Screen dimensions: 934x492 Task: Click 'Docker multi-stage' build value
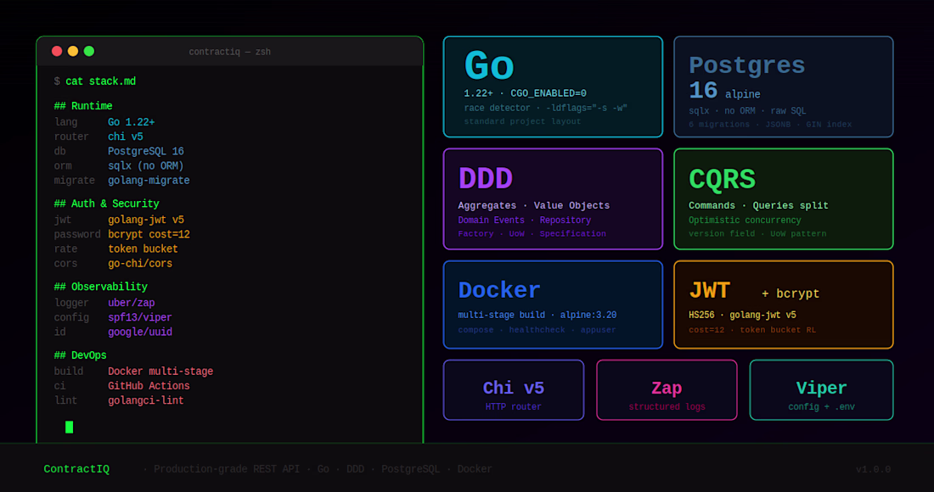point(160,372)
